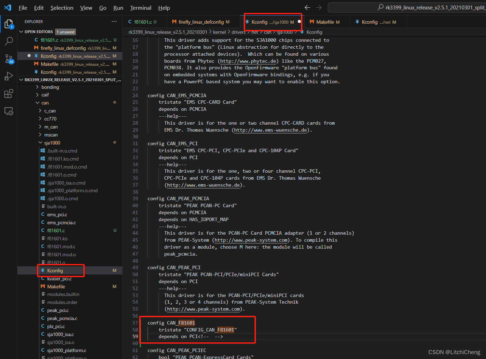Screen dimensions: 486x359
Task: Click the command center search box
Action: (407, 7)
